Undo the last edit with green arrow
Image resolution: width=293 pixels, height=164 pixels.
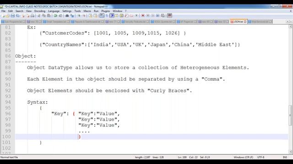pos(55,15)
